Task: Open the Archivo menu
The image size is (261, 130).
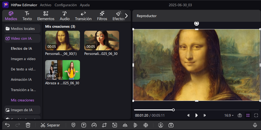Action: point(46,5)
